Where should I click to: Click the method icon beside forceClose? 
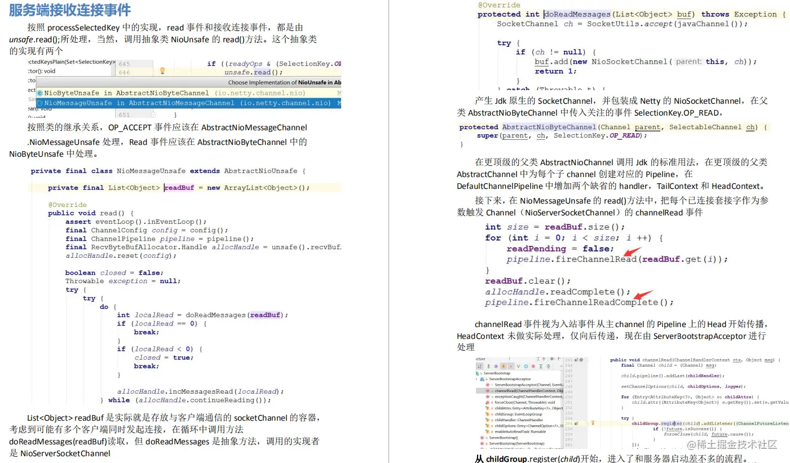(488, 402)
